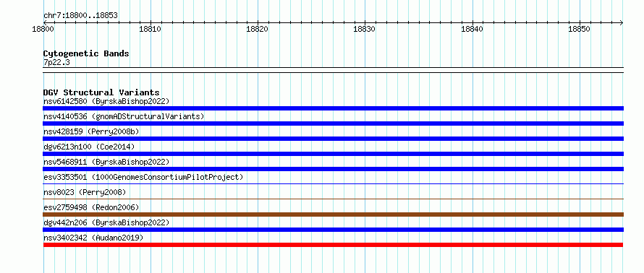
Task: Click ruler position 18840
Action: (473, 30)
